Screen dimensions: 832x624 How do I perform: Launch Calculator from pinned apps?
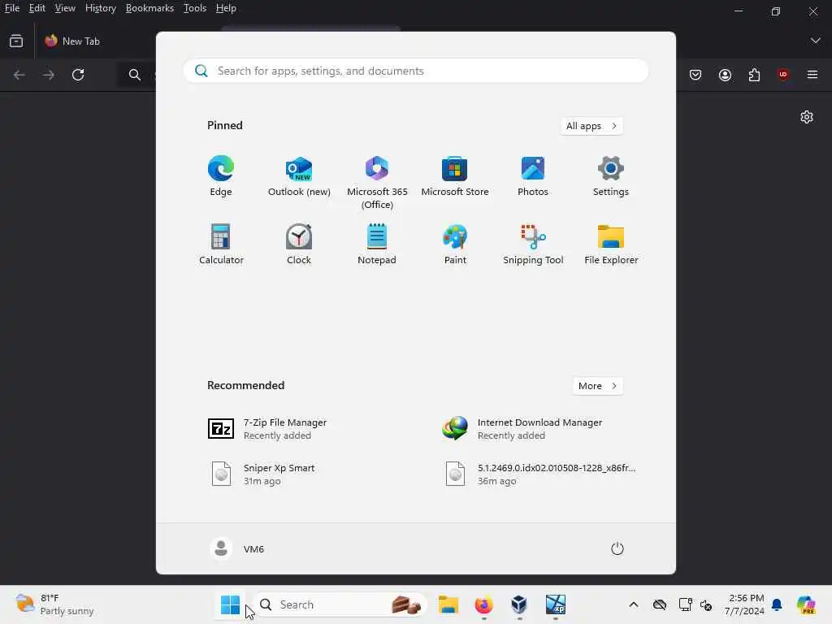click(221, 244)
